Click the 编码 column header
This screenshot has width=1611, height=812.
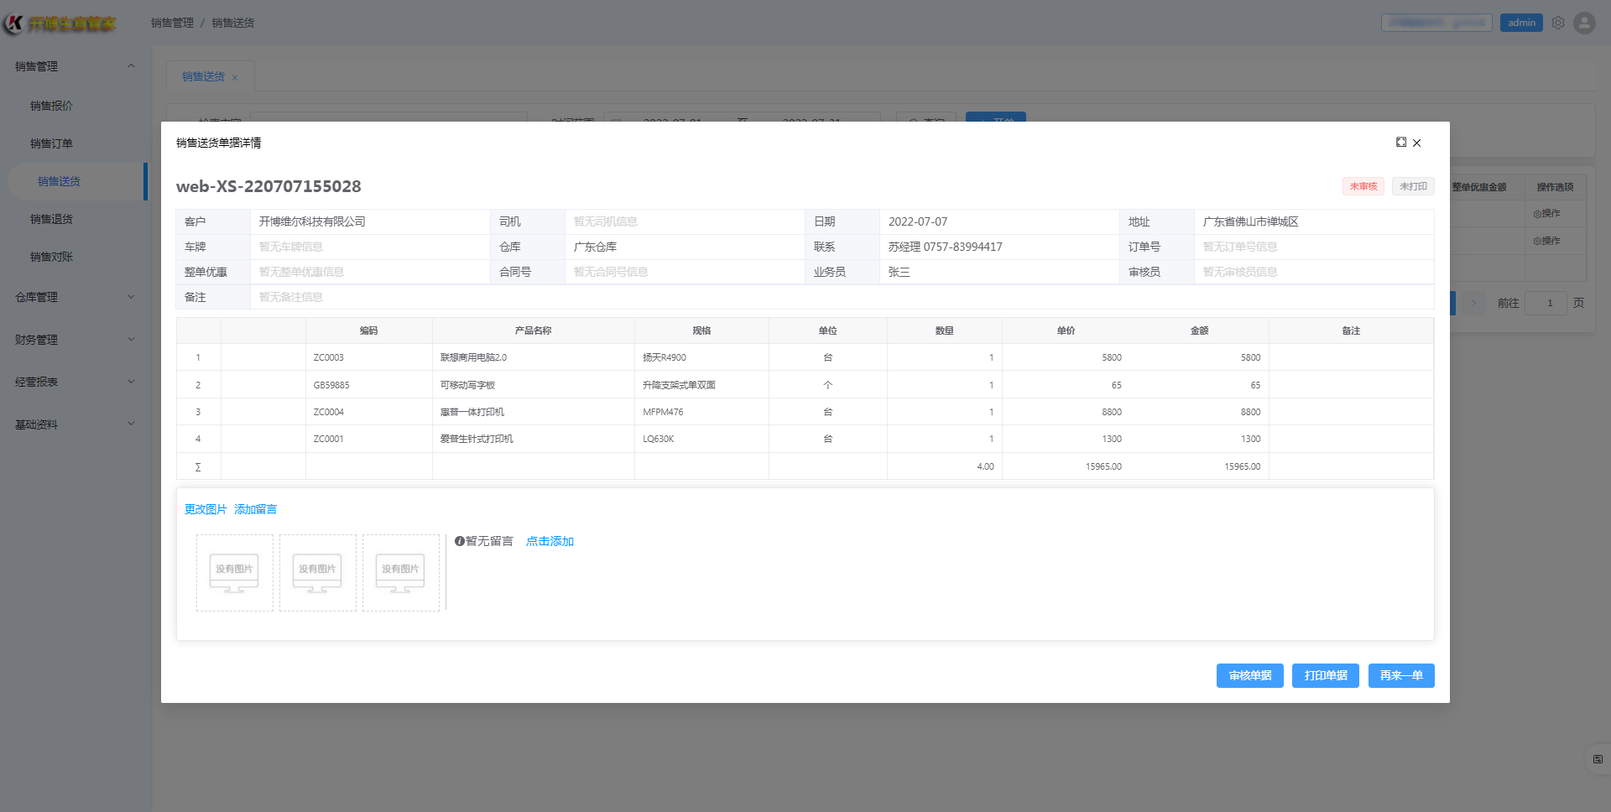[x=368, y=331]
